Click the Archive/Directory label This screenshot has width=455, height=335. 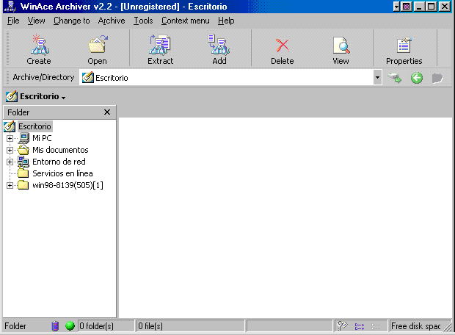coord(43,77)
